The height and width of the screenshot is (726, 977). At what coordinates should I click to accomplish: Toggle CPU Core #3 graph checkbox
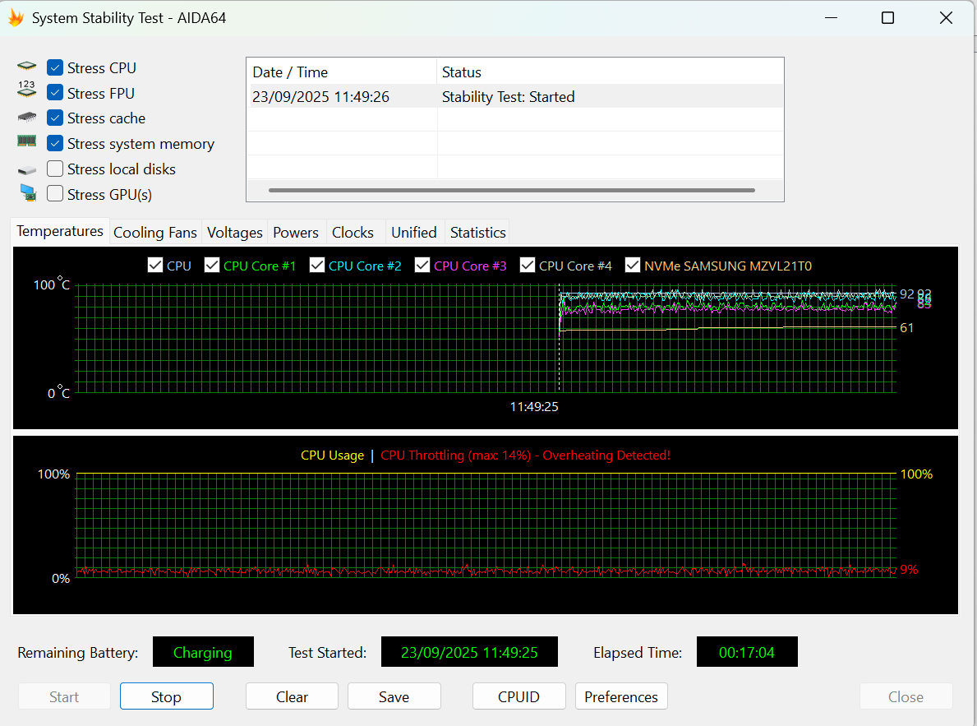[422, 265]
